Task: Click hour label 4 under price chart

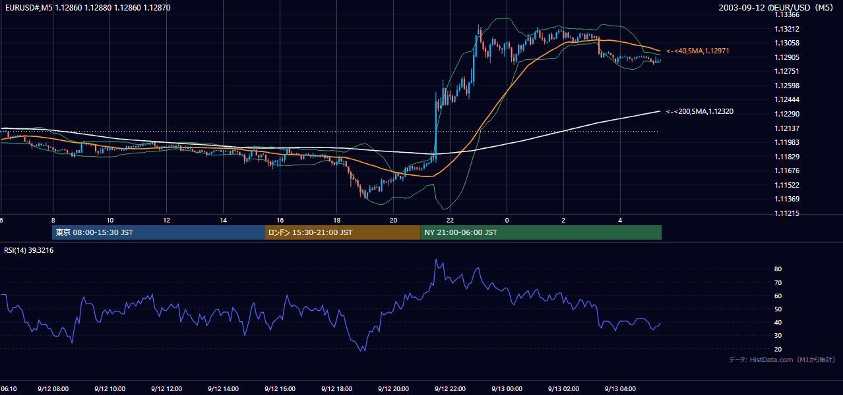Action: click(620, 220)
